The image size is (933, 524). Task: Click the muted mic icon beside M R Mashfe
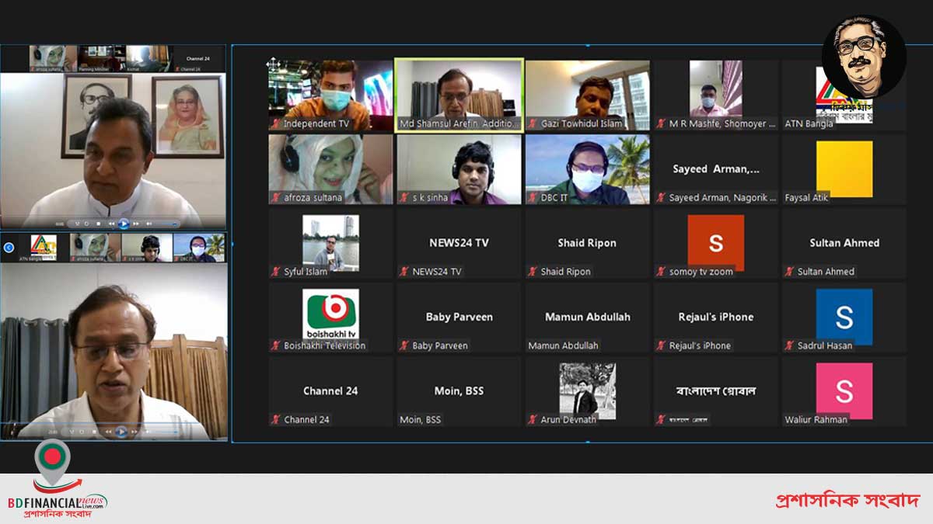(x=662, y=123)
